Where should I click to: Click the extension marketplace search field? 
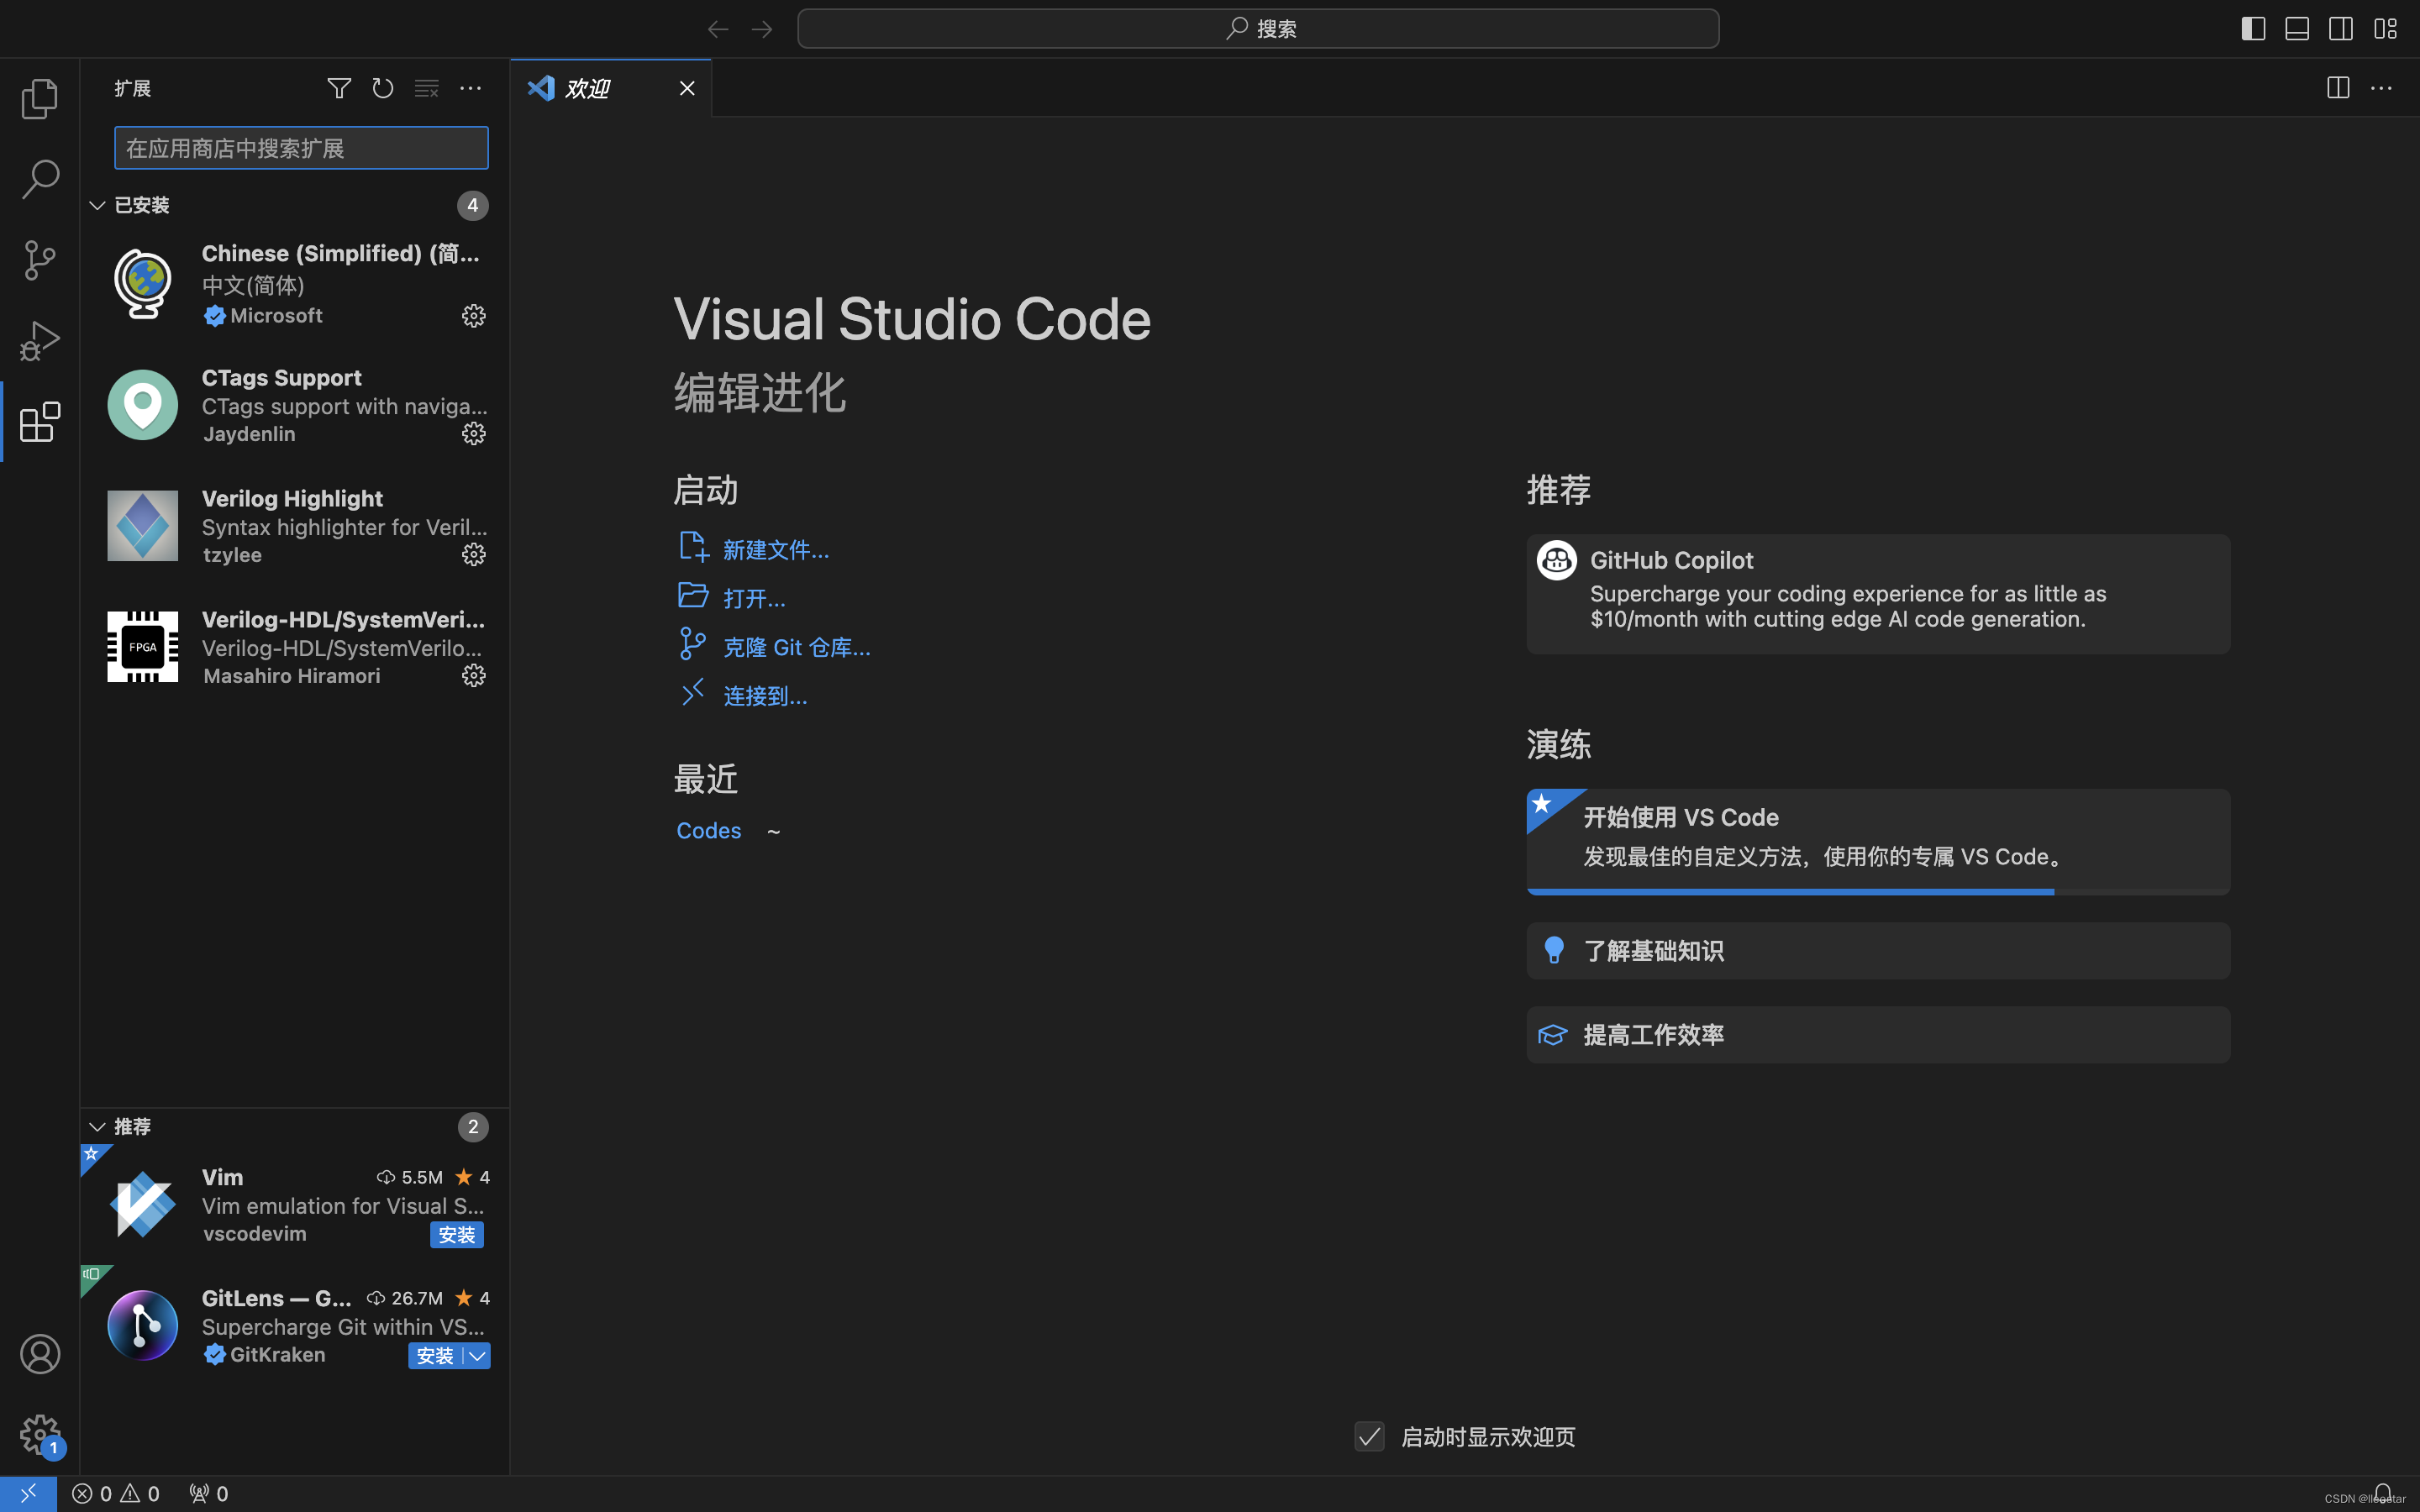click(x=301, y=148)
